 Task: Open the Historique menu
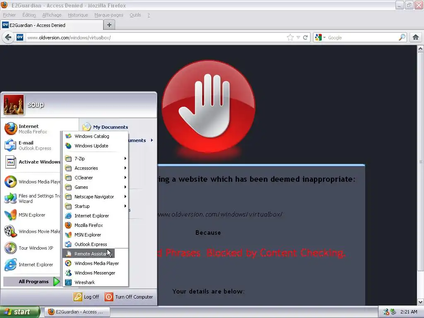(x=78, y=15)
